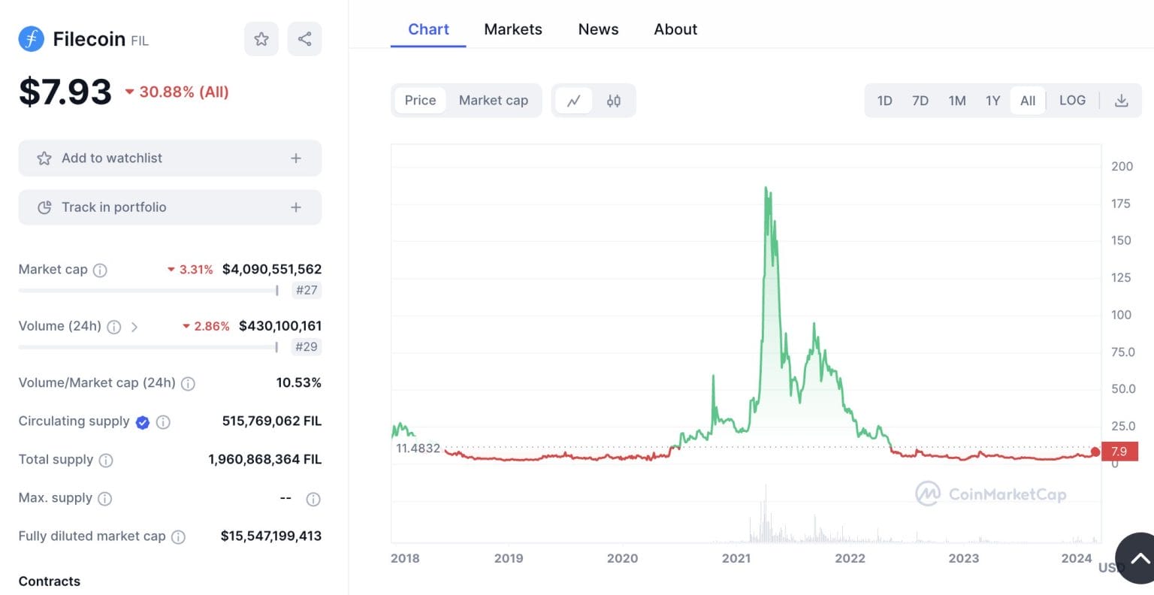1154x595 pixels.
Task: Select the line chart icon
Action: coord(573,100)
